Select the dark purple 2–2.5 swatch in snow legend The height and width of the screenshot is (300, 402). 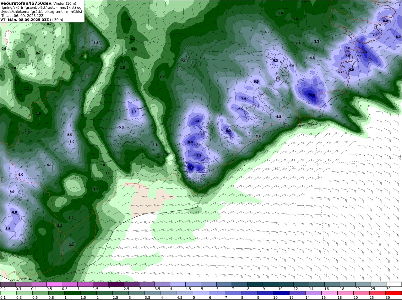pyautogui.click(x=116, y=284)
